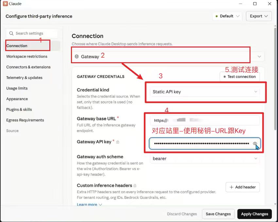Click the Apply Changes button

pyautogui.click(x=254, y=214)
